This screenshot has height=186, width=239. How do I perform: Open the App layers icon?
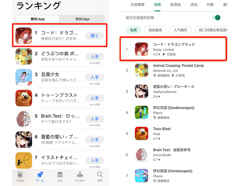click(60, 175)
